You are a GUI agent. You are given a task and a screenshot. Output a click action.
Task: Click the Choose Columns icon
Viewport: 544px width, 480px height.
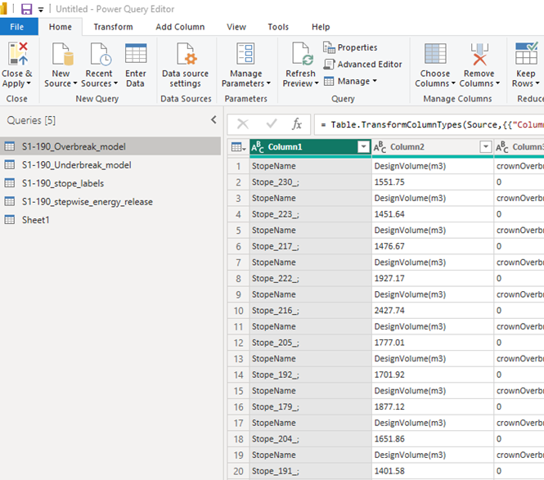coord(435,53)
